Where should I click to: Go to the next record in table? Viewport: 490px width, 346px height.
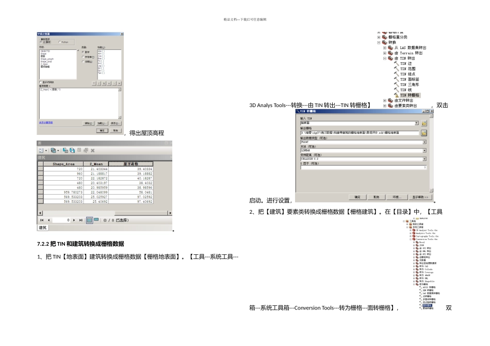[x=74, y=220]
